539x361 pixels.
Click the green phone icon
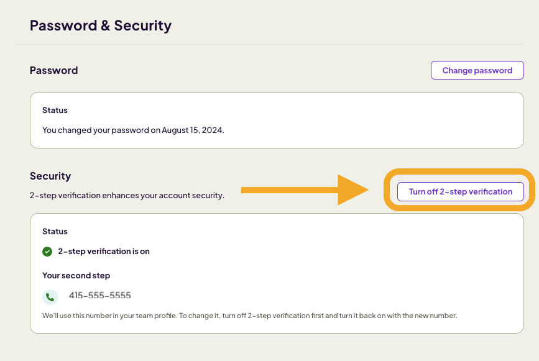(50, 296)
